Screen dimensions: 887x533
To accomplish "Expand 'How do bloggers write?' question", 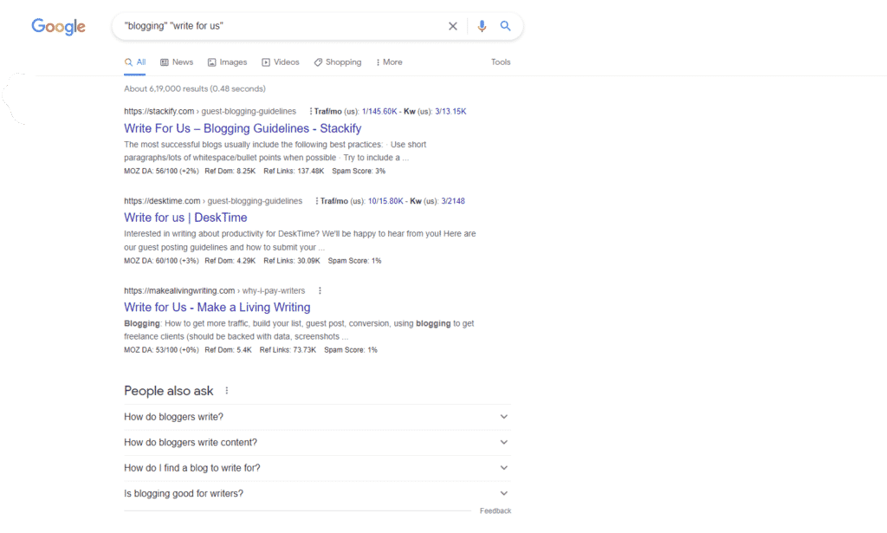I will point(317,417).
